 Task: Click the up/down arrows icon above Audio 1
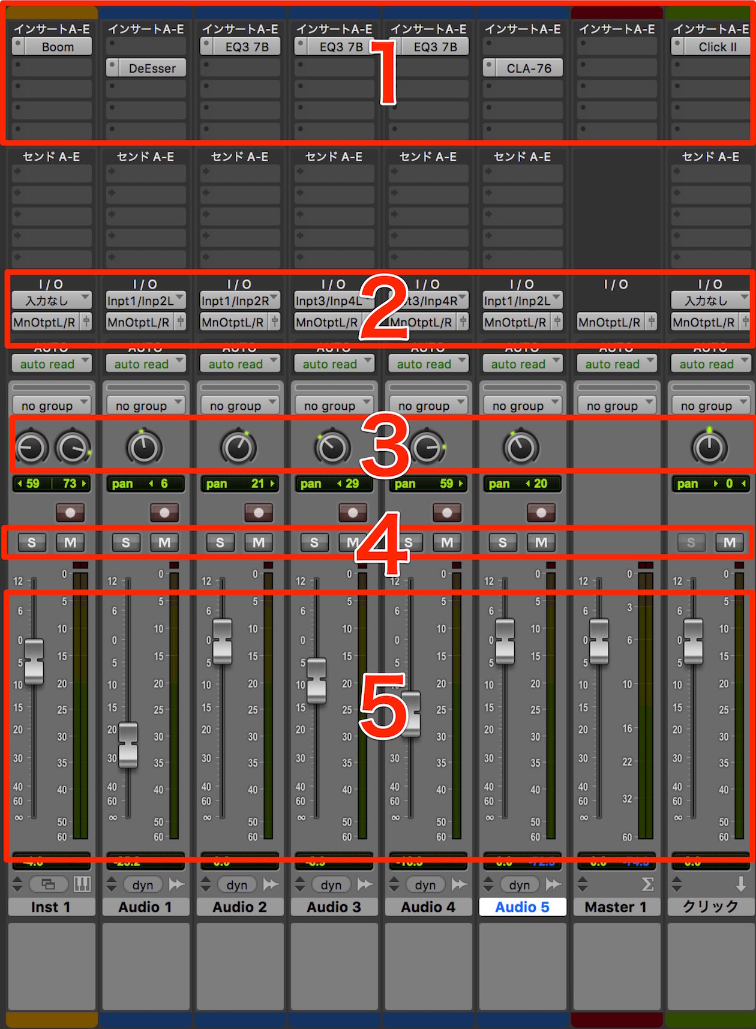click(x=112, y=884)
